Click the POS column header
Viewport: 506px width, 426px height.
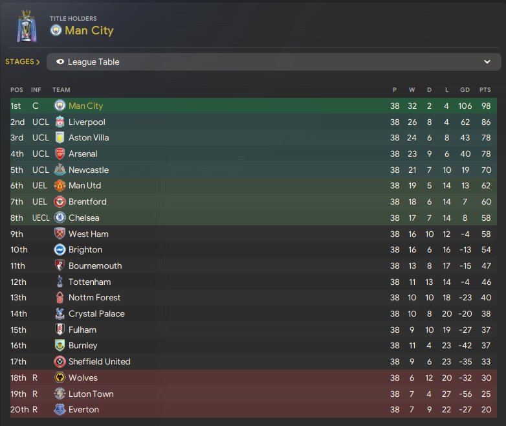coord(16,90)
